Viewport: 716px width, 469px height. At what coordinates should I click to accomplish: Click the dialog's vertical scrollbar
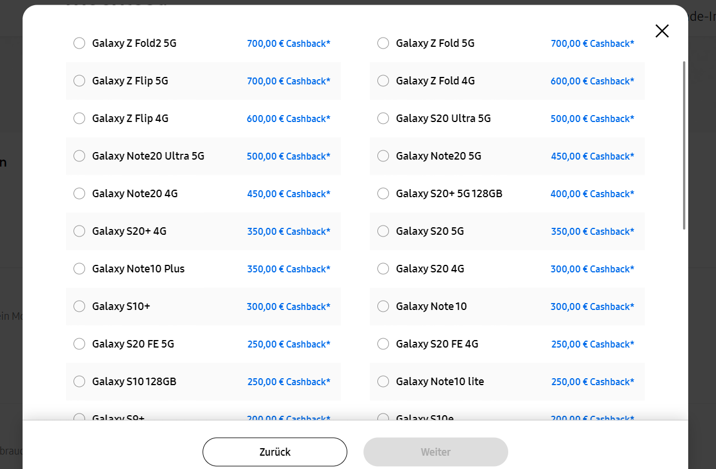[x=685, y=145]
